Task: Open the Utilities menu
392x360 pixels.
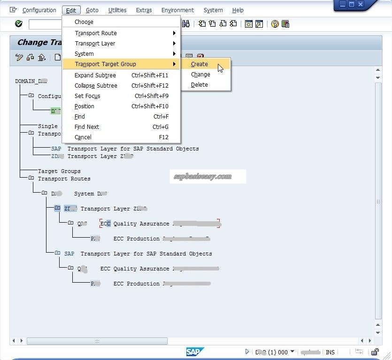Action: point(117,10)
